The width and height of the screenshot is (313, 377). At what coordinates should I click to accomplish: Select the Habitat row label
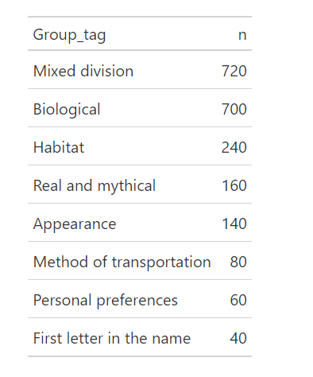tap(59, 147)
